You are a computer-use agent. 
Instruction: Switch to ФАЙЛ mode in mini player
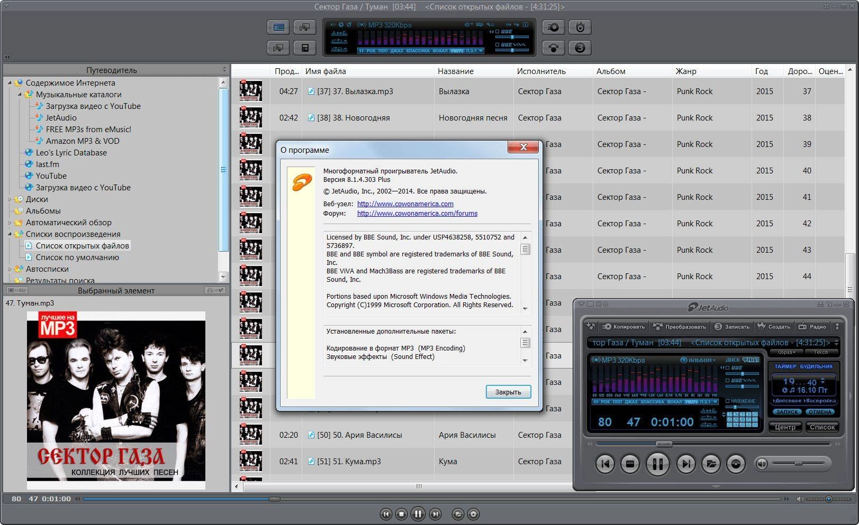[751, 360]
